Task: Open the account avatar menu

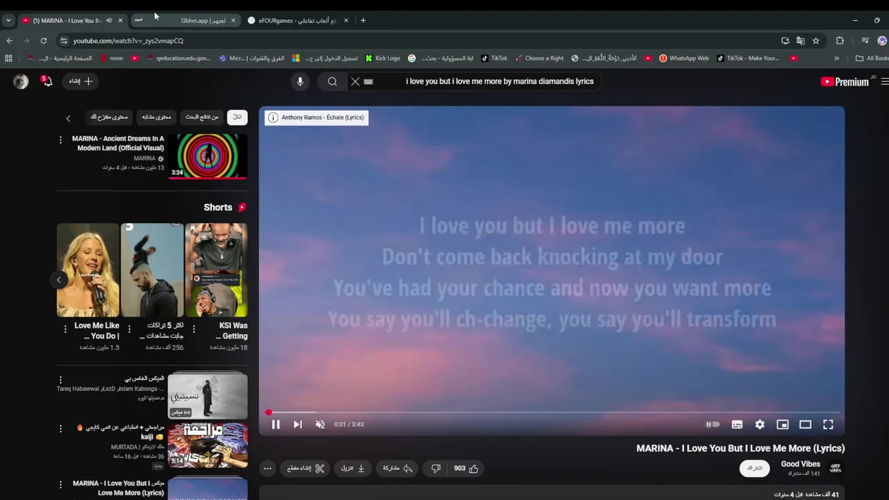Action: coord(21,81)
